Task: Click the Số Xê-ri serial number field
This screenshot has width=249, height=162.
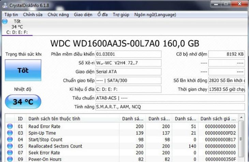Action: point(128,63)
